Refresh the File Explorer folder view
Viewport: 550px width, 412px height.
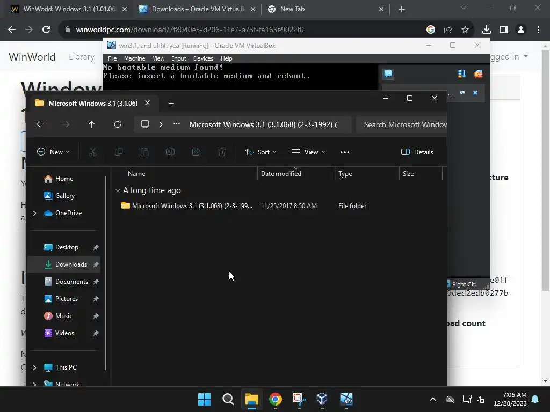(118, 124)
